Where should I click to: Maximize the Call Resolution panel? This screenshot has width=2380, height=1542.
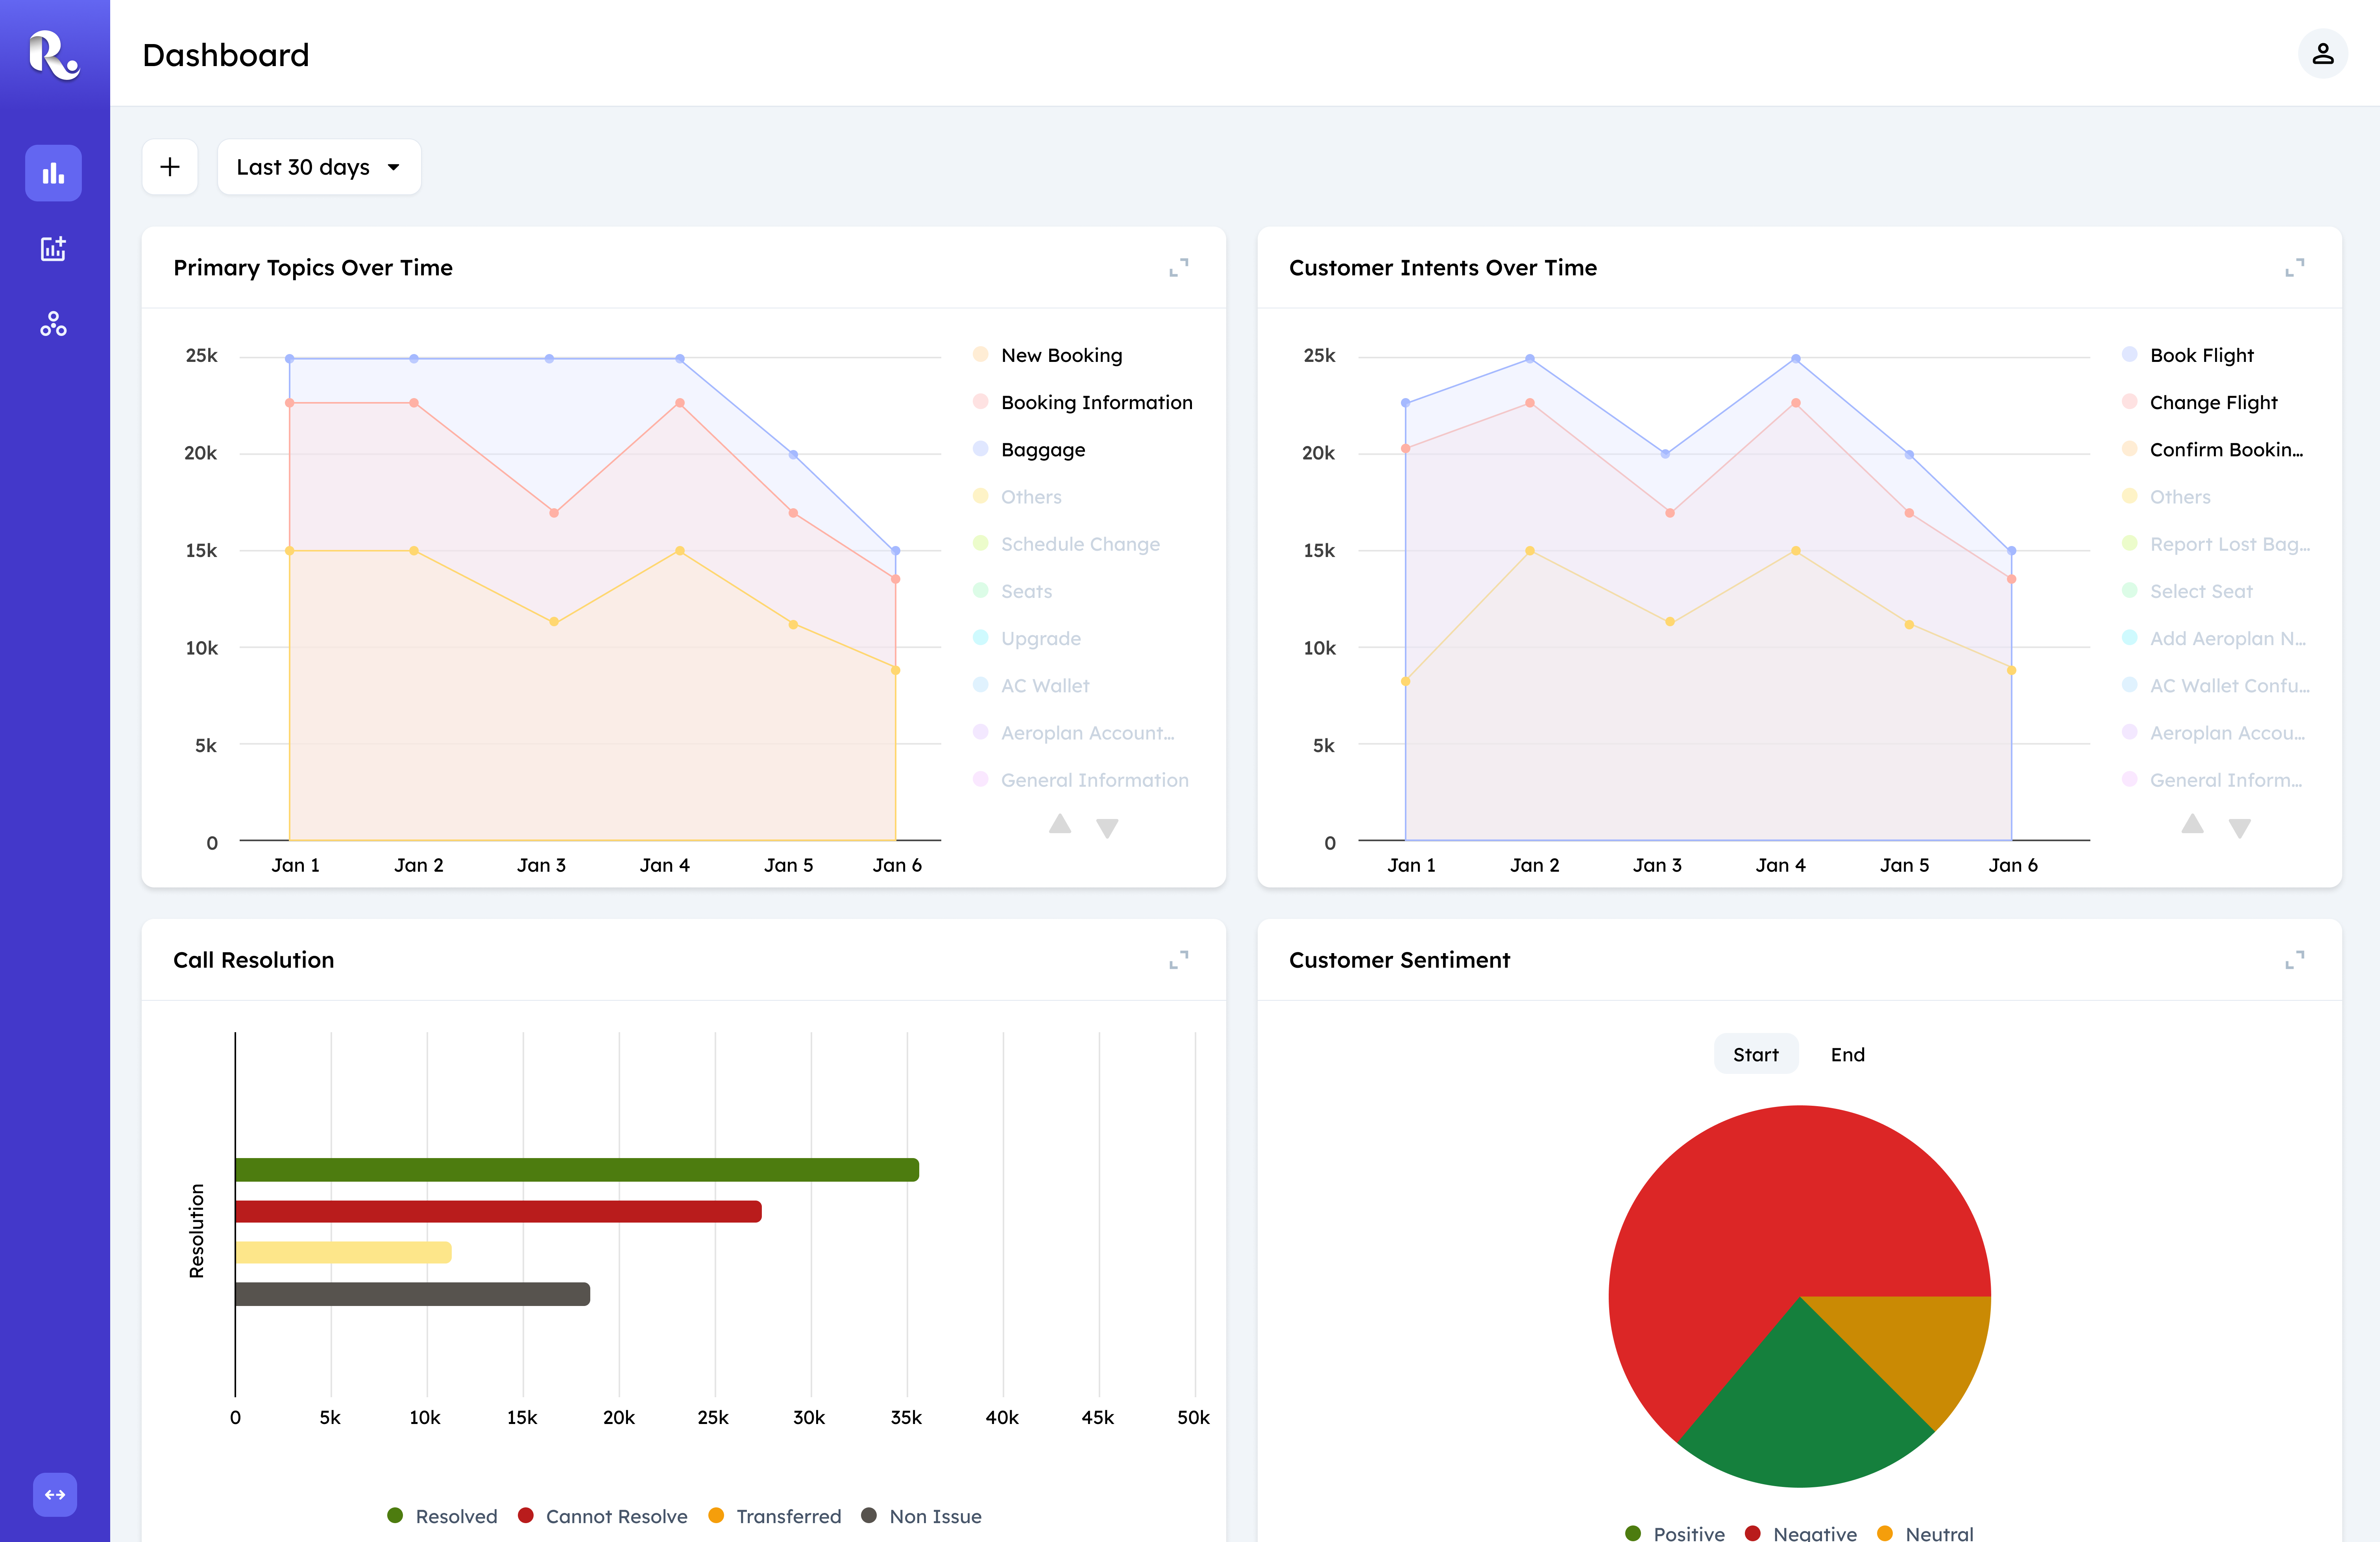point(1179,960)
